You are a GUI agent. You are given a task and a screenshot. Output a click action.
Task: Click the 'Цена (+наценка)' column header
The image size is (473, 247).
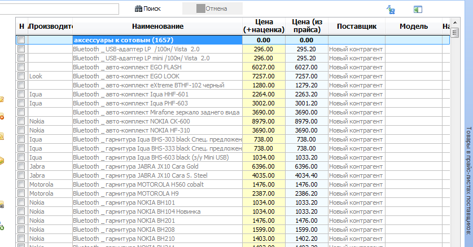(x=264, y=26)
